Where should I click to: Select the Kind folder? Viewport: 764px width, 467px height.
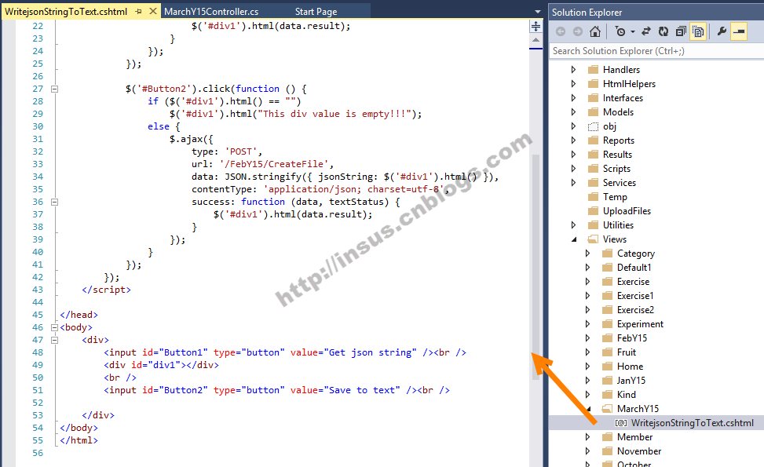(x=626, y=395)
